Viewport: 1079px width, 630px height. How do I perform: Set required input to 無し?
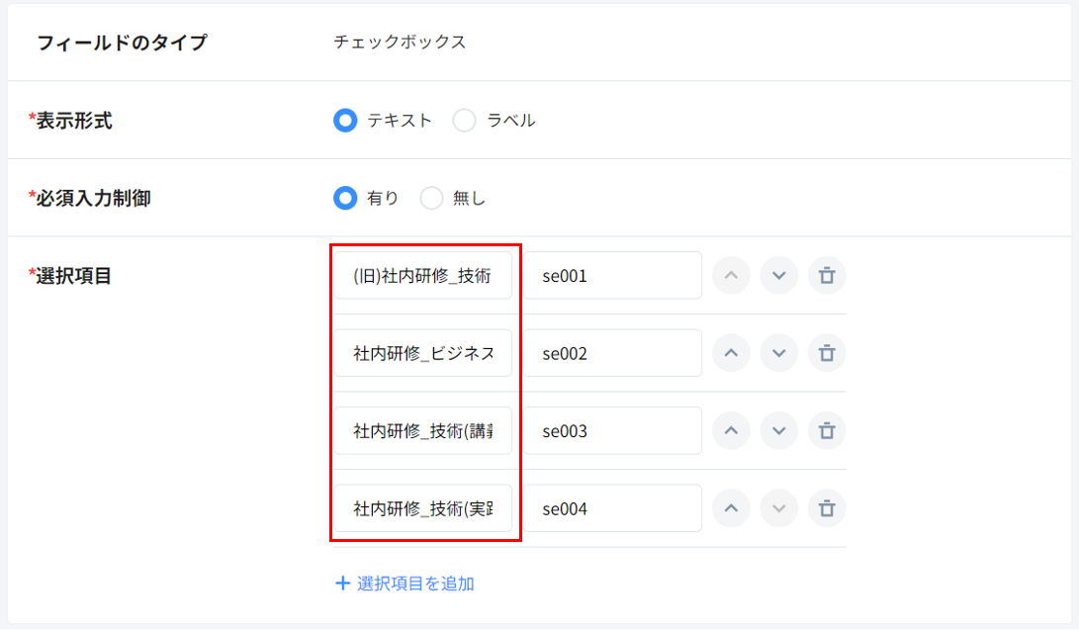431,198
